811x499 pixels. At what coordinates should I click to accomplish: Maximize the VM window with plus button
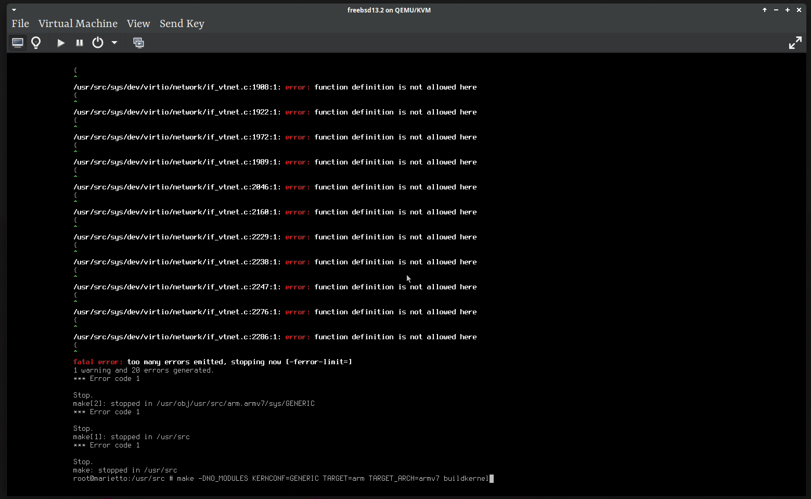click(x=788, y=10)
